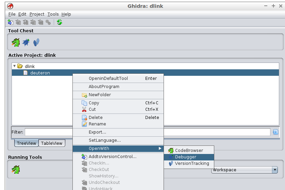This screenshot has height=190, width=285.
Task: Launch CodeBrowser dragon in Tool Chest
Action: (x=16, y=42)
